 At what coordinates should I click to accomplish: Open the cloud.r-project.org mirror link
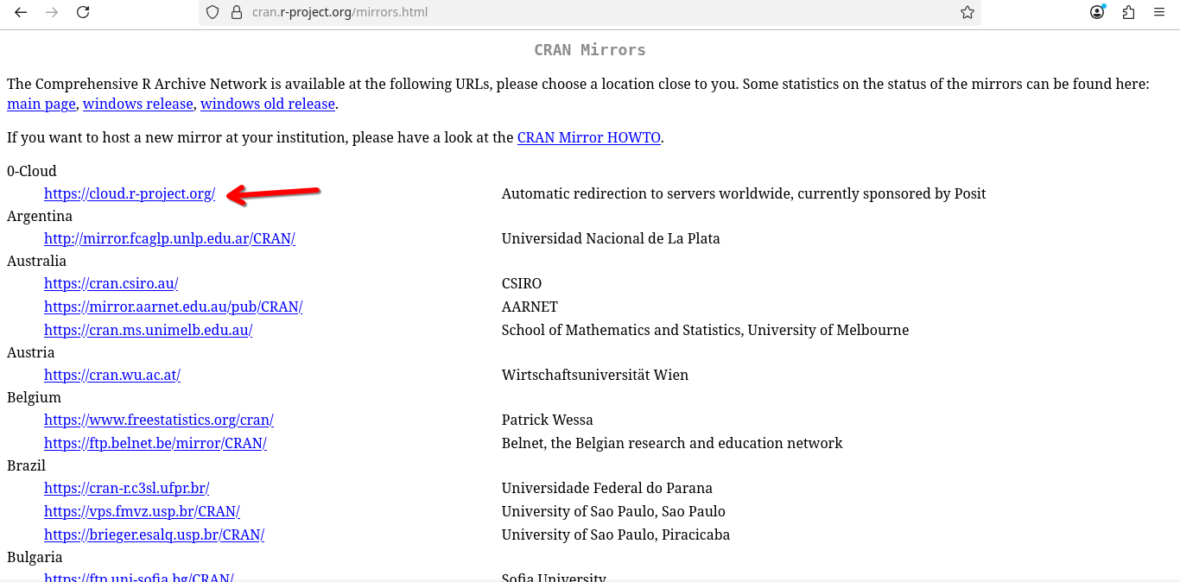coord(130,193)
